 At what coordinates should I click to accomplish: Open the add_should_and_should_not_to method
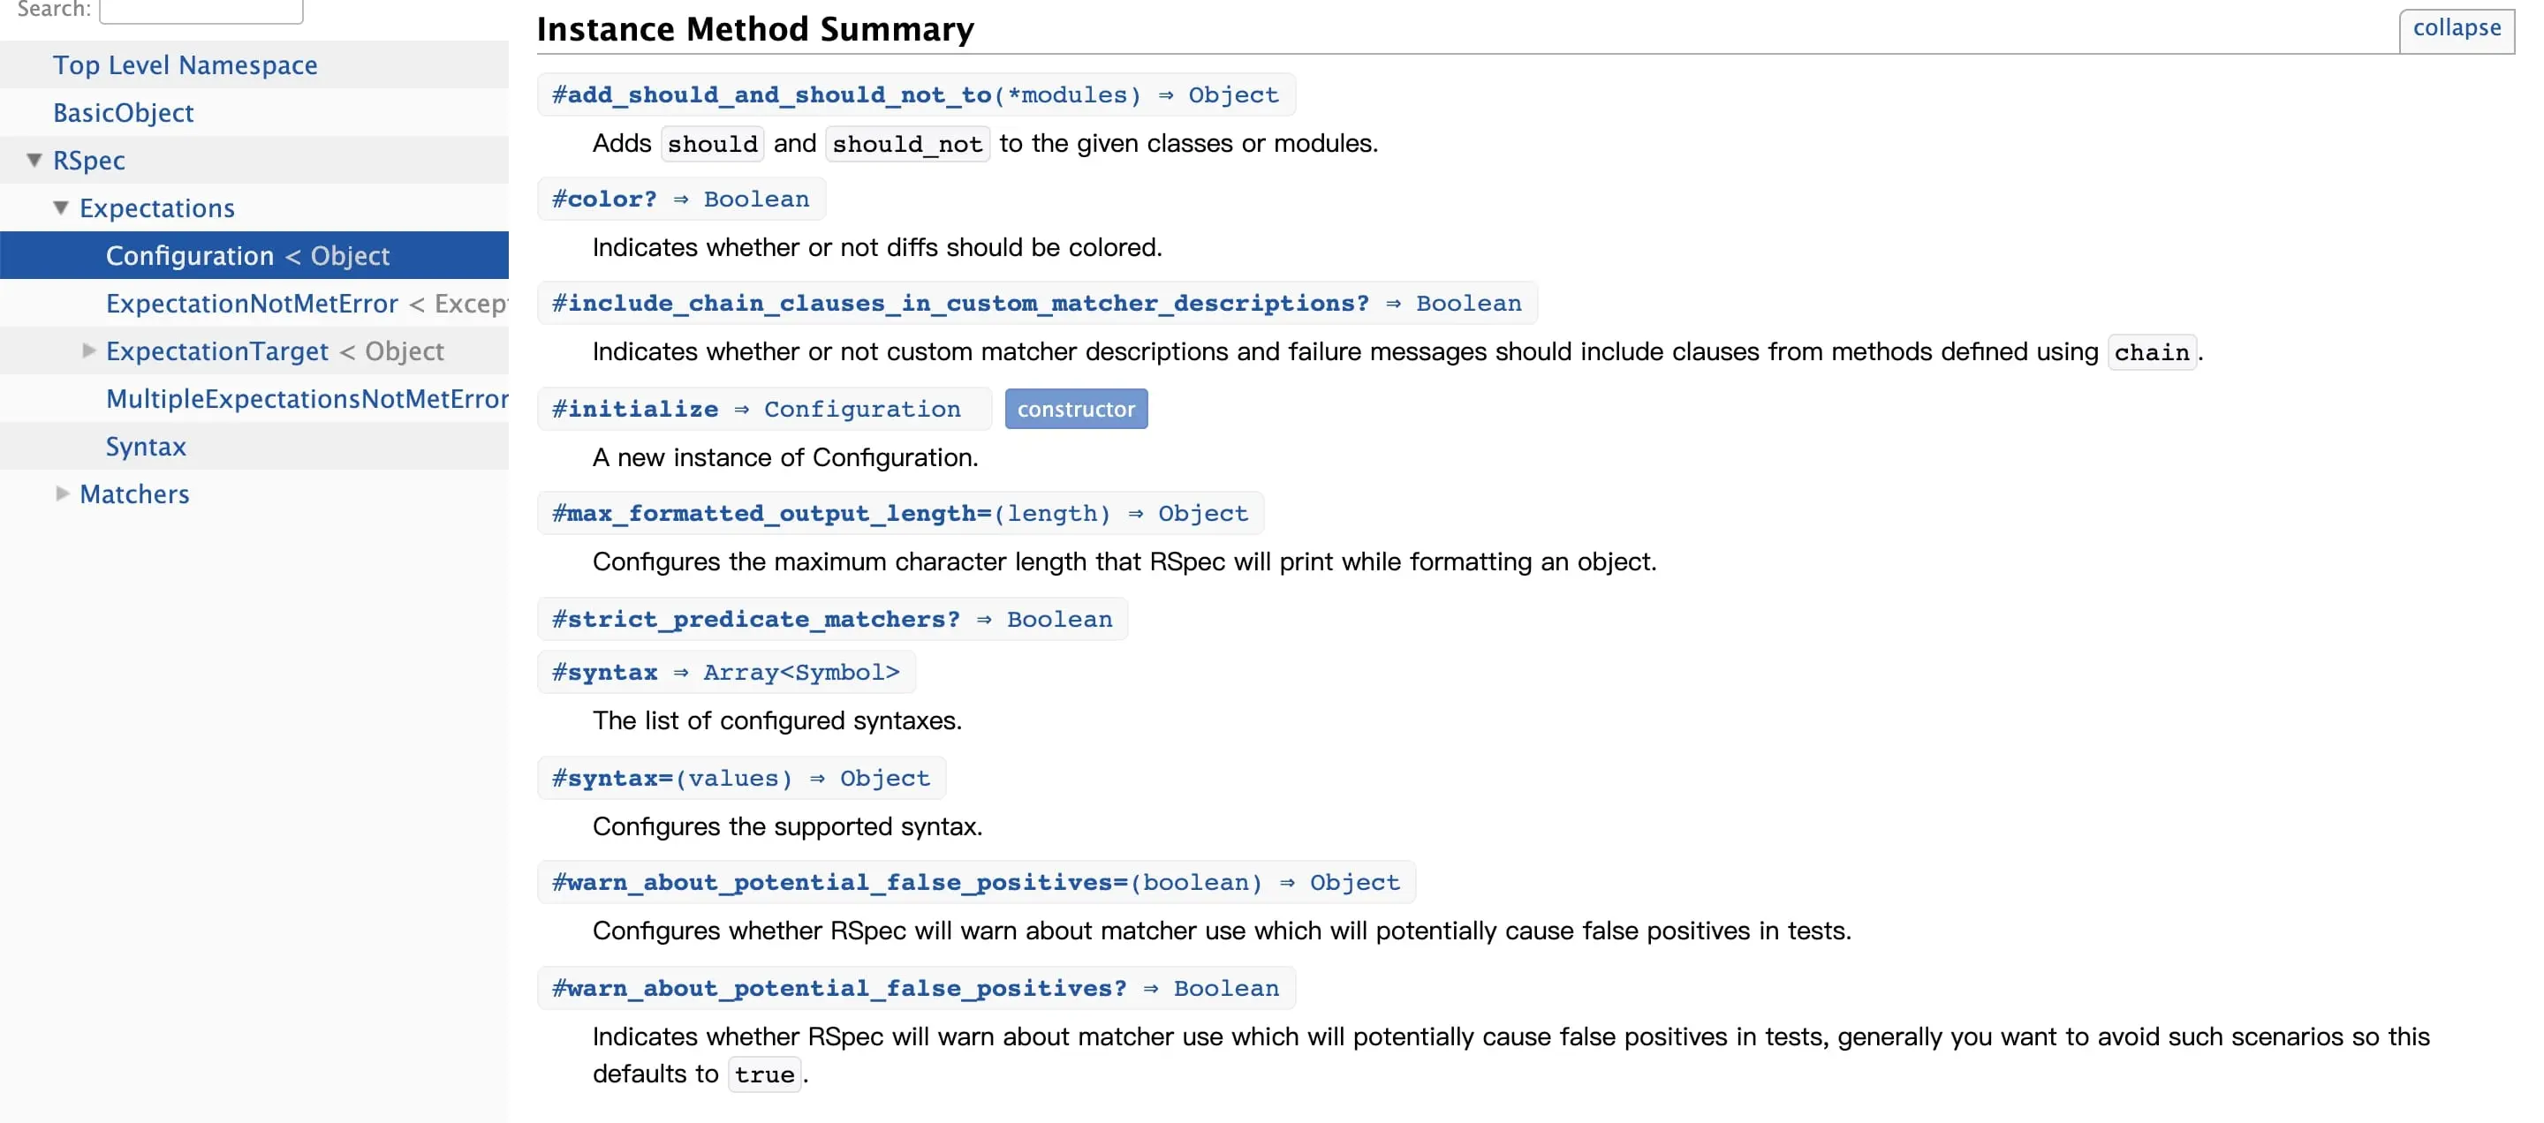[772, 94]
